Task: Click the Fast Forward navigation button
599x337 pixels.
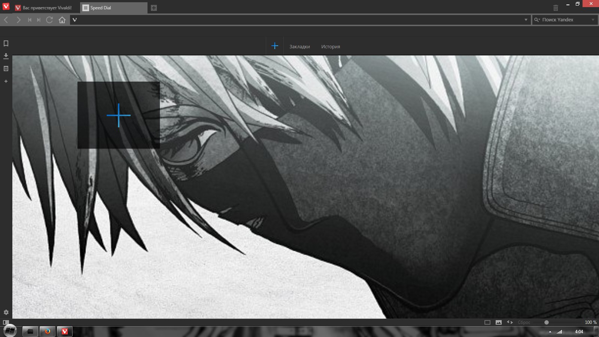Action: tap(39, 20)
